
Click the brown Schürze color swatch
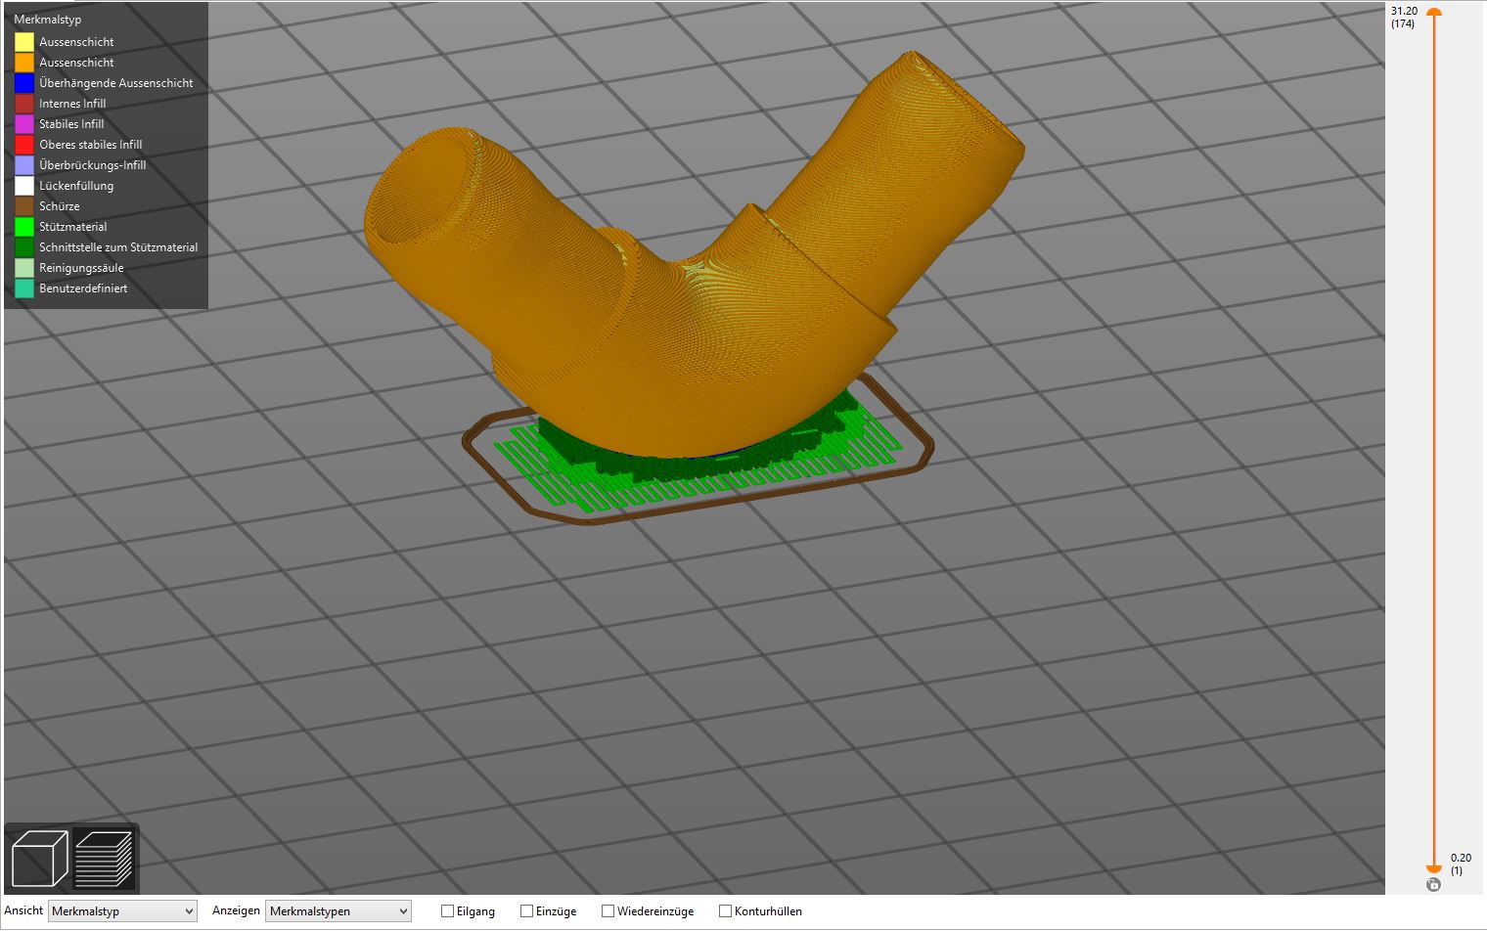(24, 206)
